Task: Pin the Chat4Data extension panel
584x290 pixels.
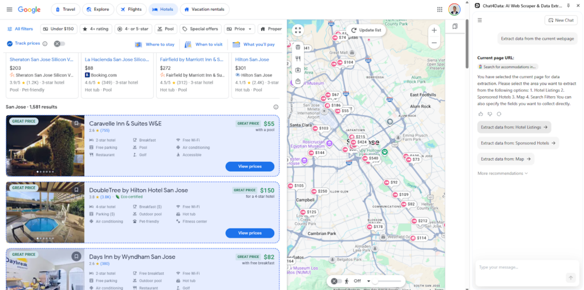Action: 569,5
